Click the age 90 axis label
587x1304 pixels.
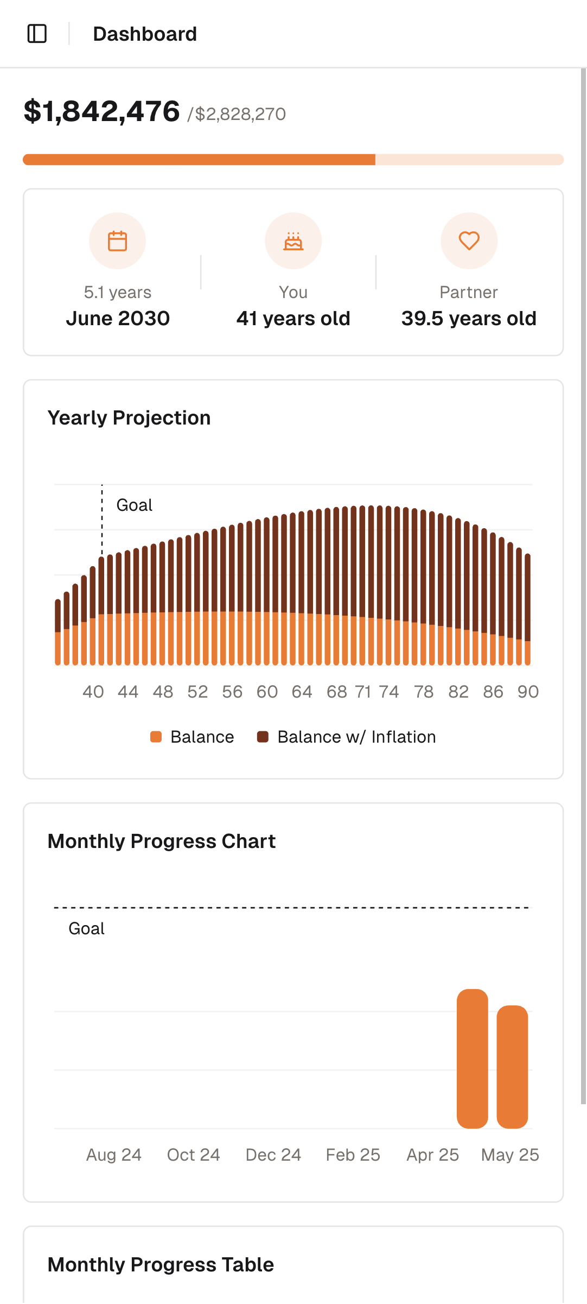pyautogui.click(x=528, y=692)
